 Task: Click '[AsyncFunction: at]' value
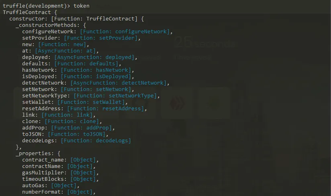coord(65,51)
